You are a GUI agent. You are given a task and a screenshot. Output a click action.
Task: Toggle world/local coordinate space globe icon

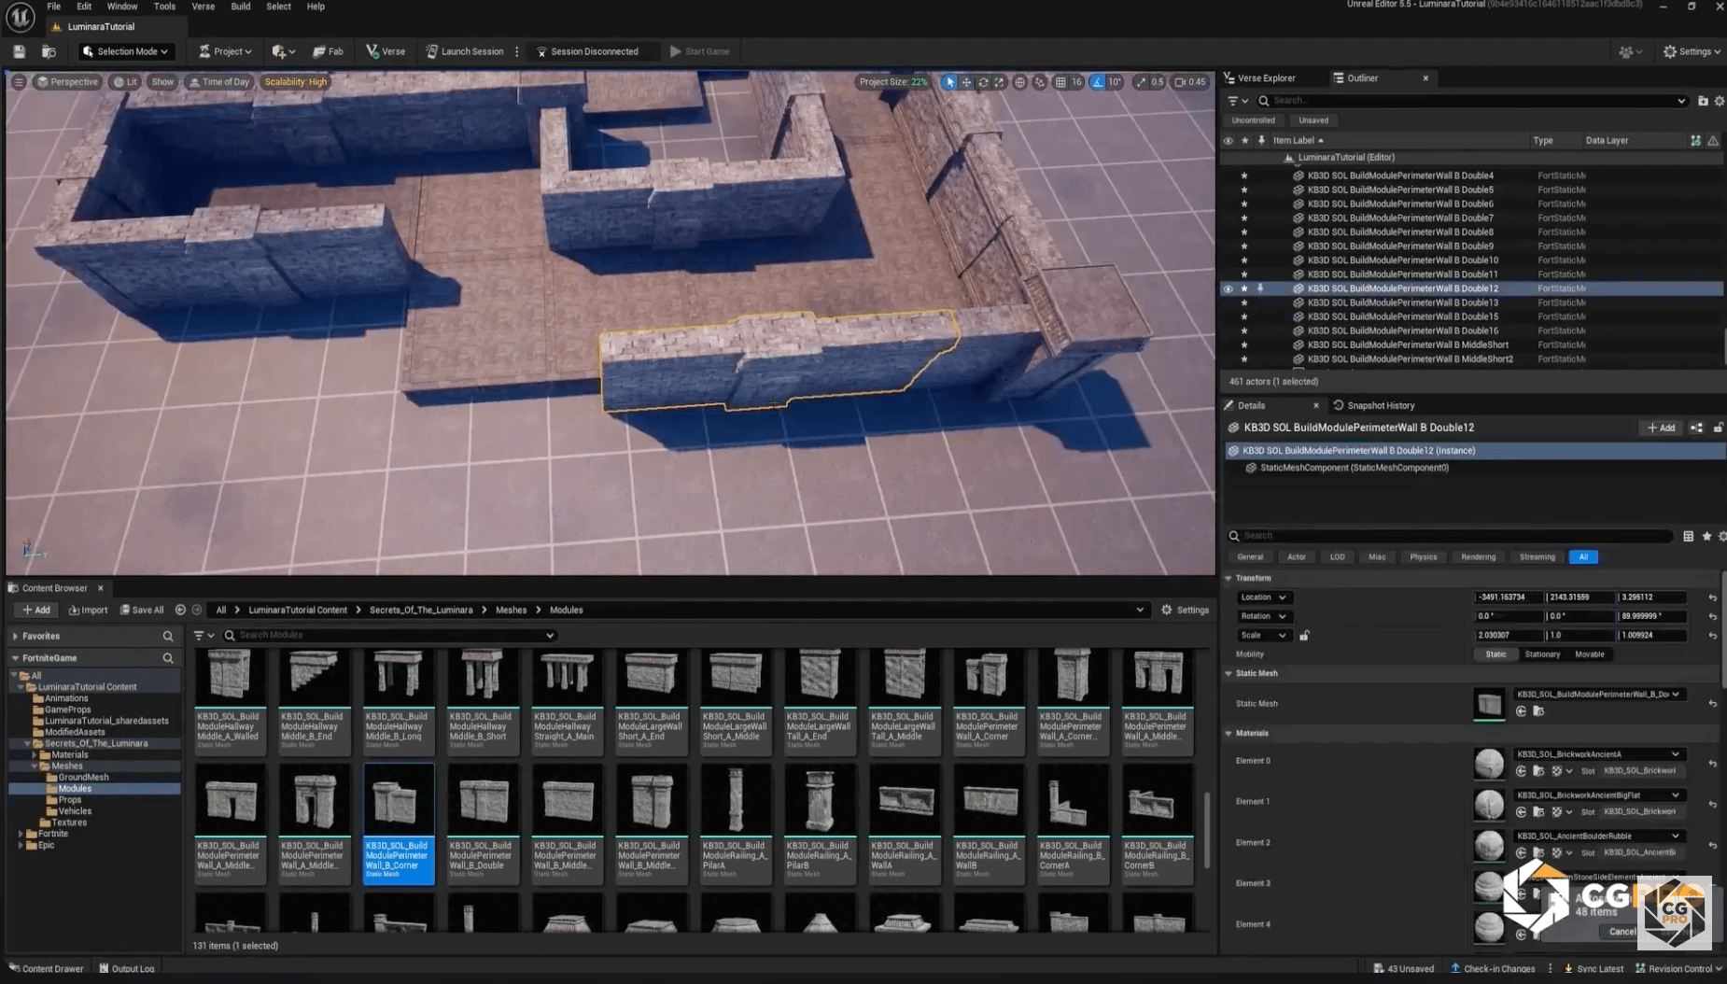1019,82
